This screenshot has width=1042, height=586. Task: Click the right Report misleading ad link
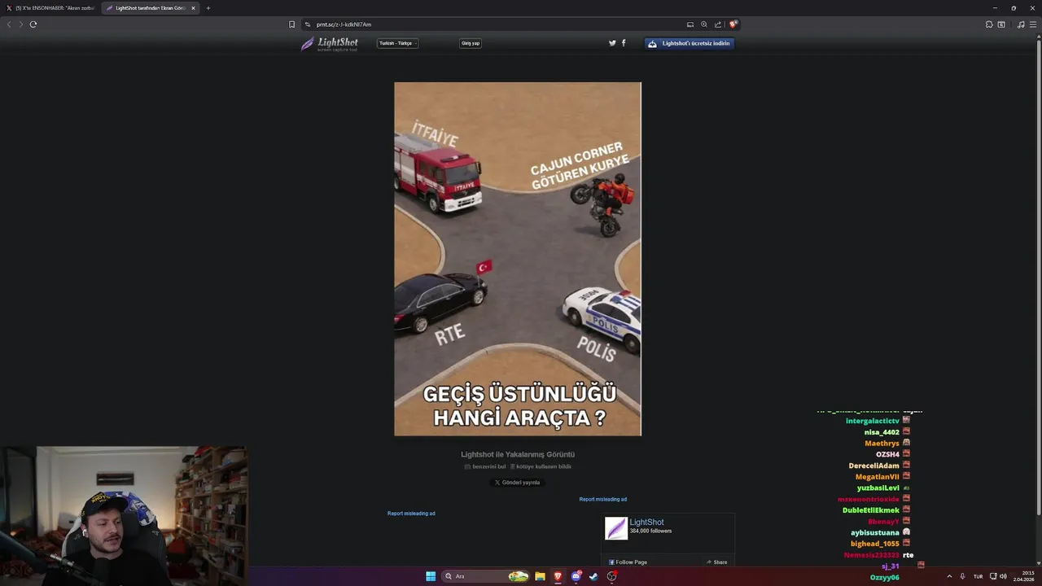click(603, 499)
